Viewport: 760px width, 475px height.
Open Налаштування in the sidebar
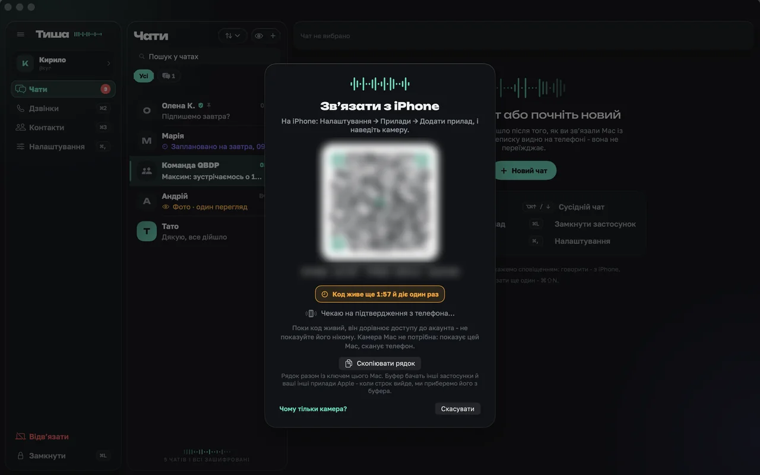[64, 146]
